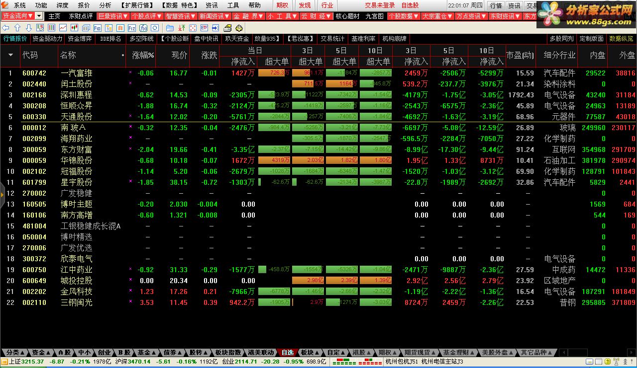Click the ETF toolbar icon

pos(204,28)
